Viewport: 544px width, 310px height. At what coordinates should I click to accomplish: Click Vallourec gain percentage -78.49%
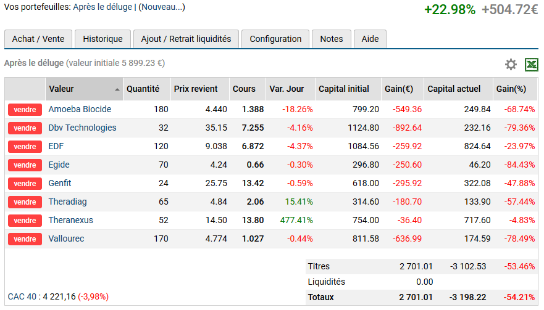(519, 239)
